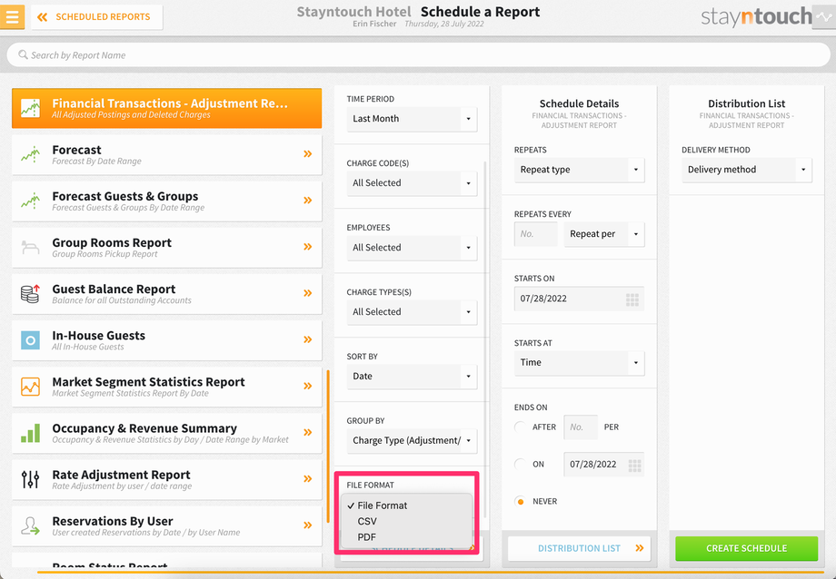
Task: Open the hamburger main menu
Action: [12, 16]
